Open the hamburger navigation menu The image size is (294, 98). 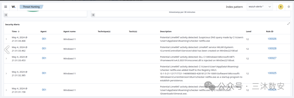point(6,7)
